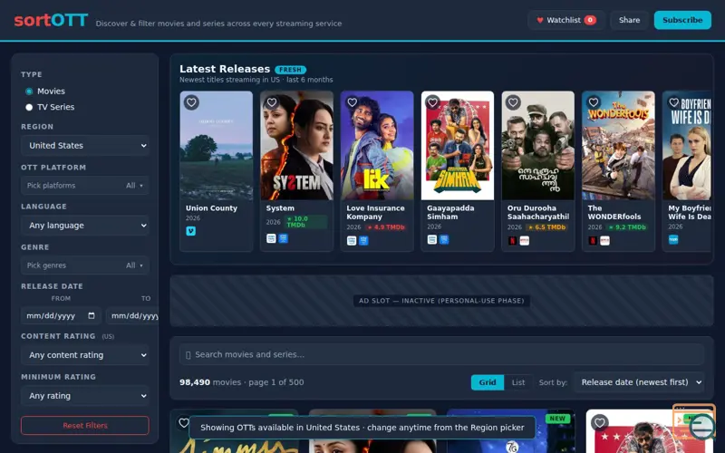Click the Netflix icon under Oru Durooha Saahacharyathil
Viewport: 725px width, 453px height.
pos(512,240)
